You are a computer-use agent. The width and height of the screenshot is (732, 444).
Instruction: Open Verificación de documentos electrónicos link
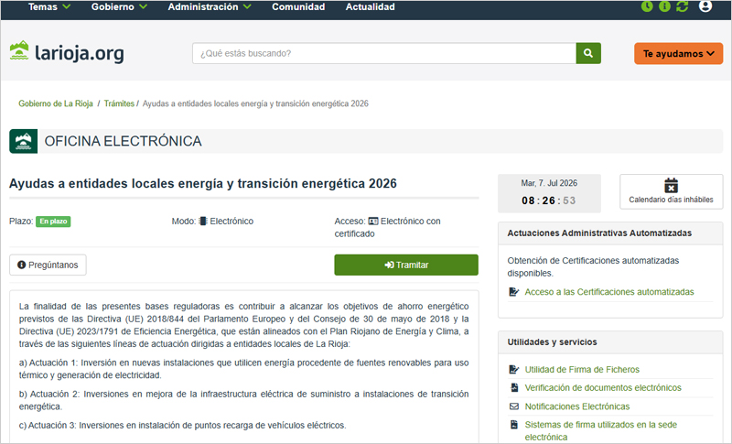point(603,387)
